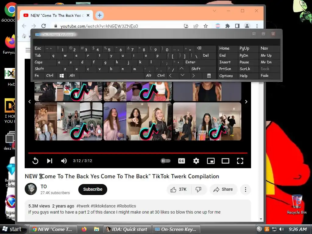Click Fade on the On-Screen Keyboard
This screenshot has height=234, width=312.
pos(269,76)
